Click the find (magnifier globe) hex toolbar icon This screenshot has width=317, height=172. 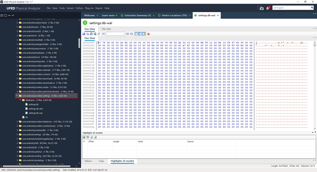pyautogui.click(x=91, y=34)
